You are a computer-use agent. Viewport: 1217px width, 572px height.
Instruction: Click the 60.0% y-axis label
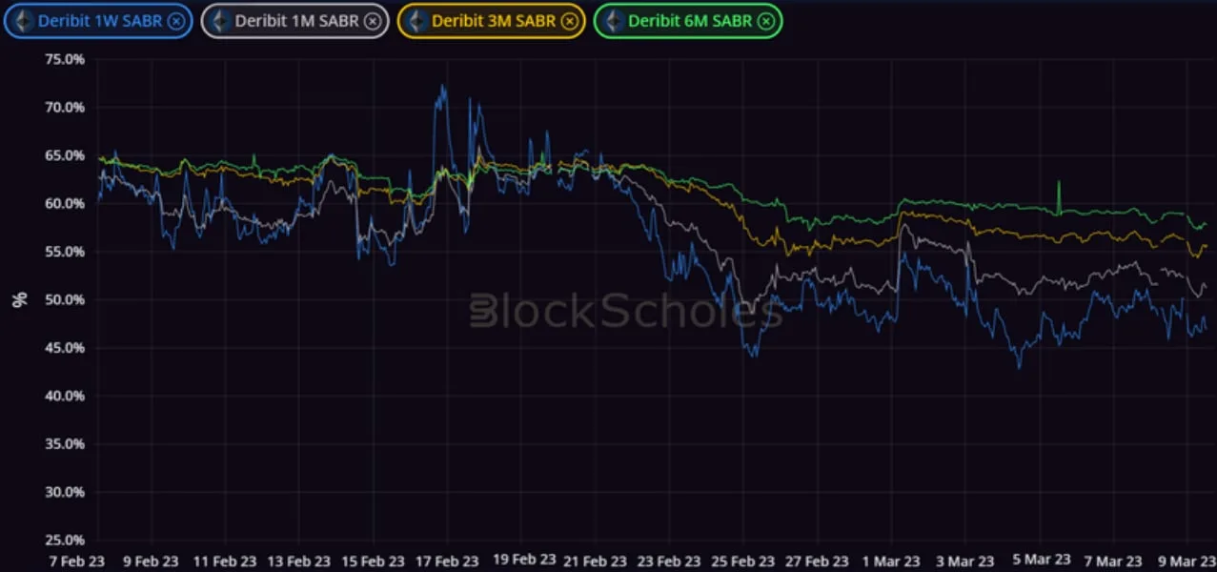pos(65,203)
